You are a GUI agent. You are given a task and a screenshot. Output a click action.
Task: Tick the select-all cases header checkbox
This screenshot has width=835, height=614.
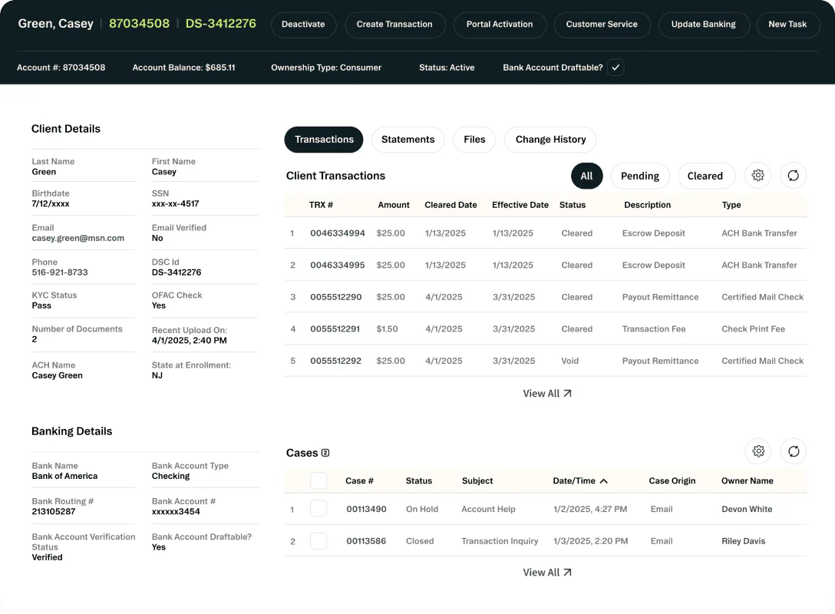[318, 481]
